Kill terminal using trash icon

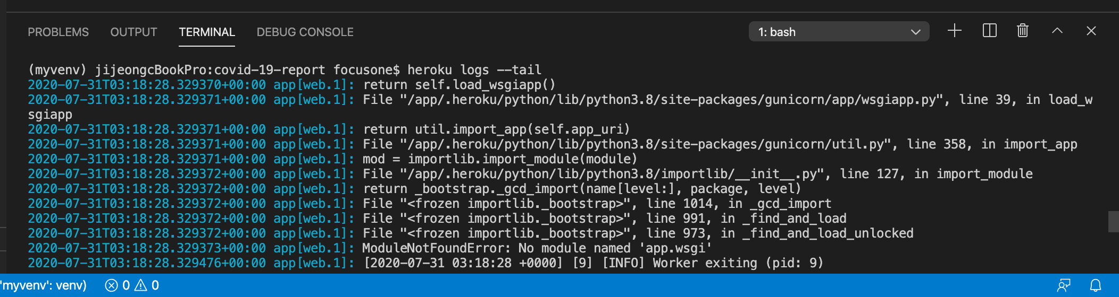pyautogui.click(x=1023, y=31)
